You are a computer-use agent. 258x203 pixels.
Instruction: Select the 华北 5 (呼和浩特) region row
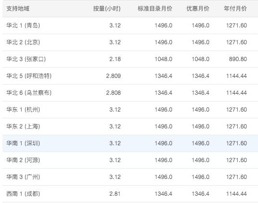(x=130, y=76)
